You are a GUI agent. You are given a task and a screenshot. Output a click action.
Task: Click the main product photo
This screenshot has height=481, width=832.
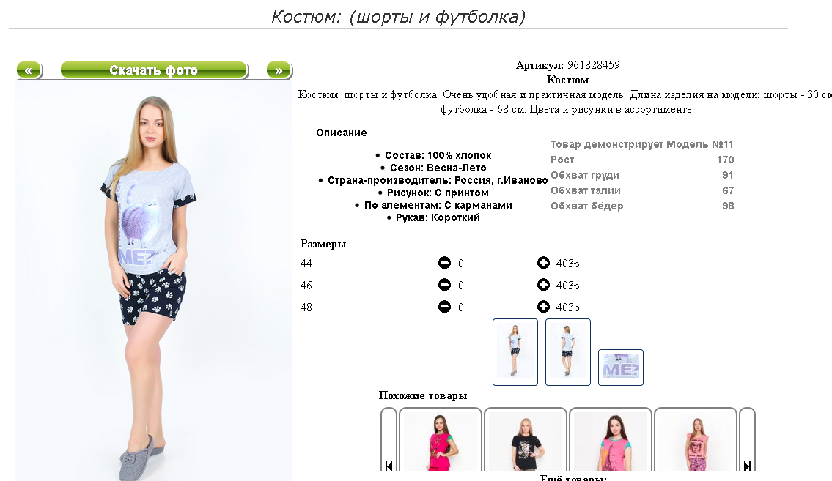(154, 280)
